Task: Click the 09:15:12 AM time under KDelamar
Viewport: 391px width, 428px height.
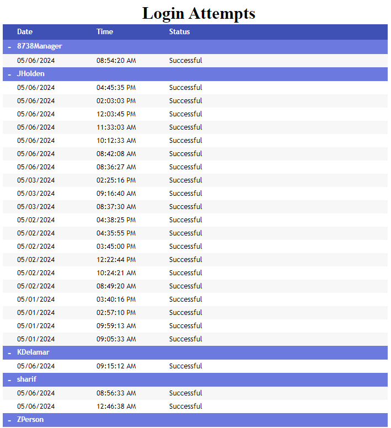Action: pos(116,366)
